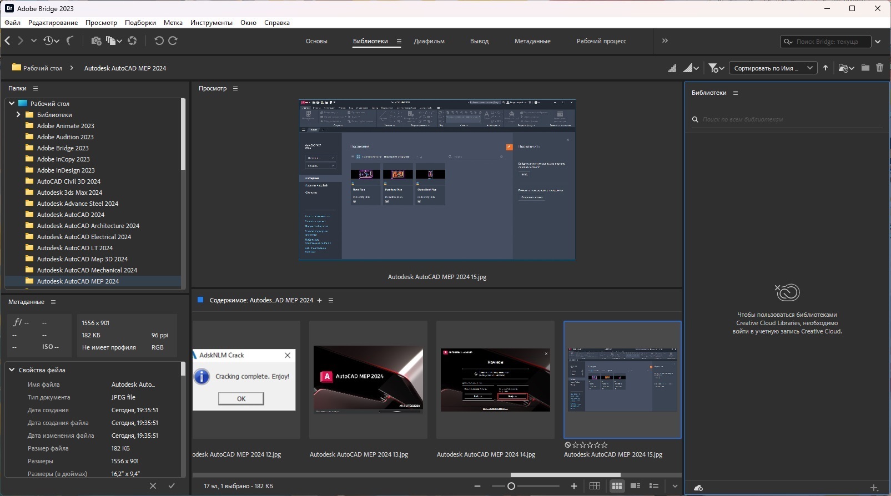The width and height of the screenshot is (891, 496).
Task: Click the Creative Cloud sync status icon
Action: [698, 488]
